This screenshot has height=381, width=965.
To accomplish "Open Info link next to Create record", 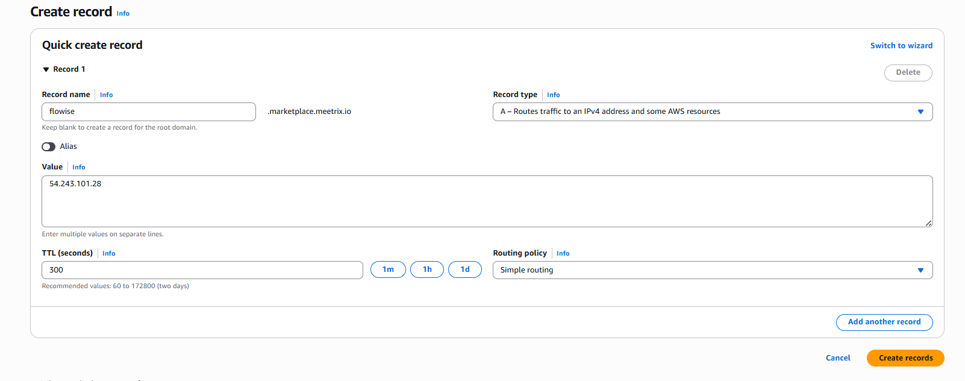I will (123, 13).
